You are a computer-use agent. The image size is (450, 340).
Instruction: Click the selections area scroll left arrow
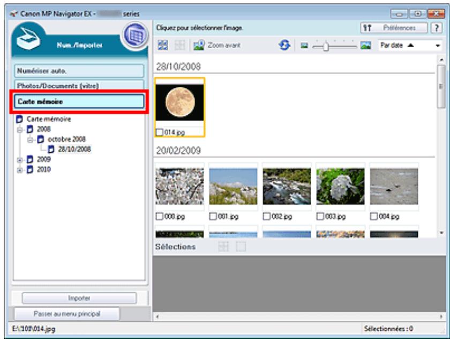(x=156, y=317)
